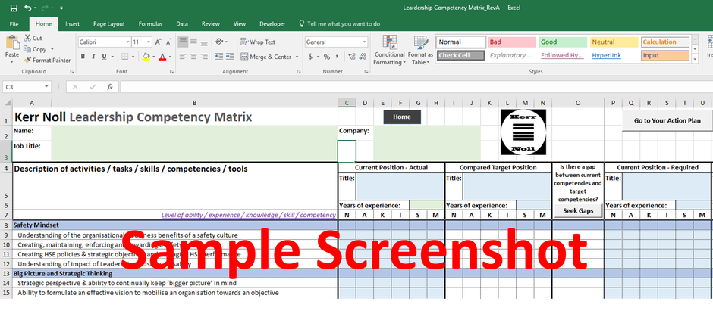Click the Decrease Indent icon

point(218,57)
